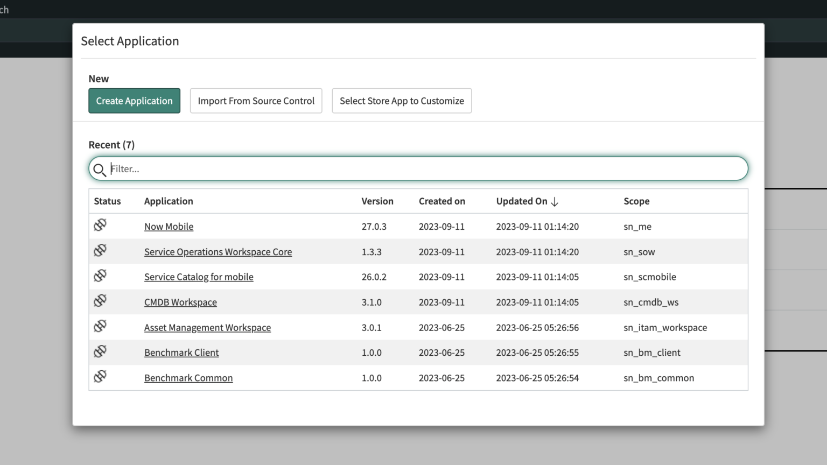Image resolution: width=827 pixels, height=465 pixels.
Task: Click the status icon for Service Operations Workspace Core
Action: [100, 250]
